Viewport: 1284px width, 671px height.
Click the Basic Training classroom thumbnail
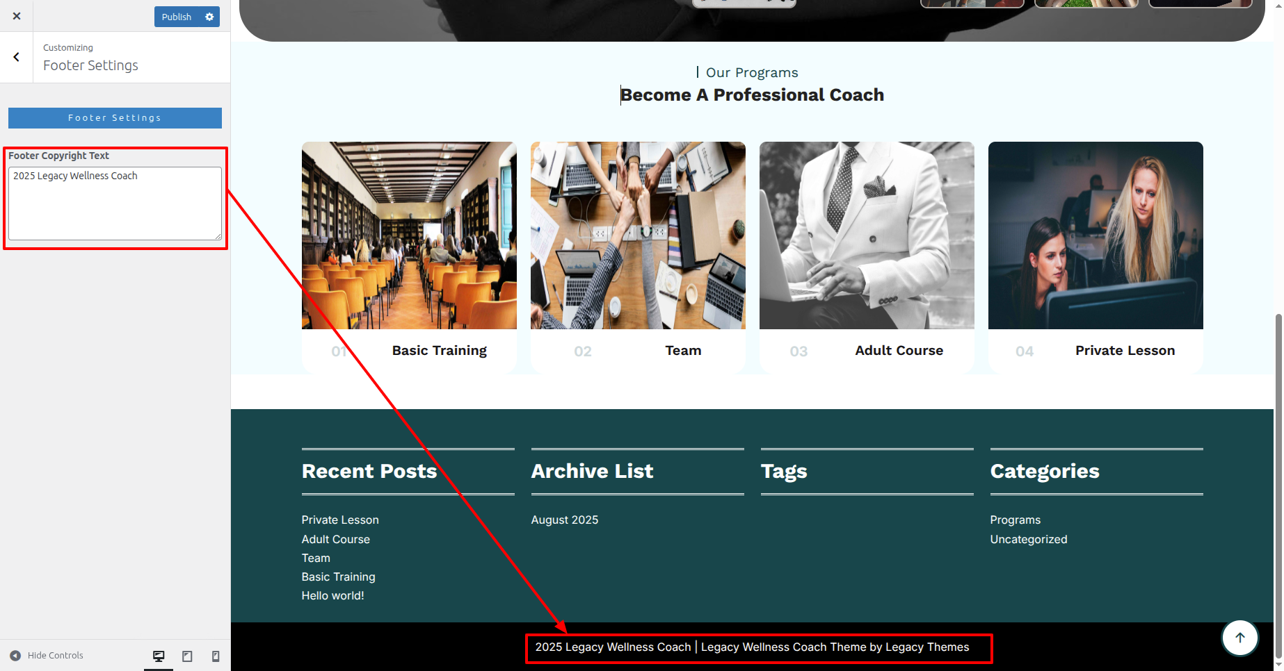coord(409,235)
